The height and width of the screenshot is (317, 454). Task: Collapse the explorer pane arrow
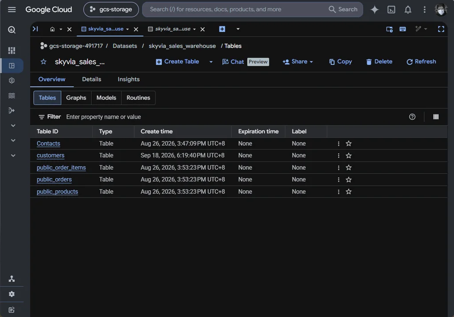(35, 29)
